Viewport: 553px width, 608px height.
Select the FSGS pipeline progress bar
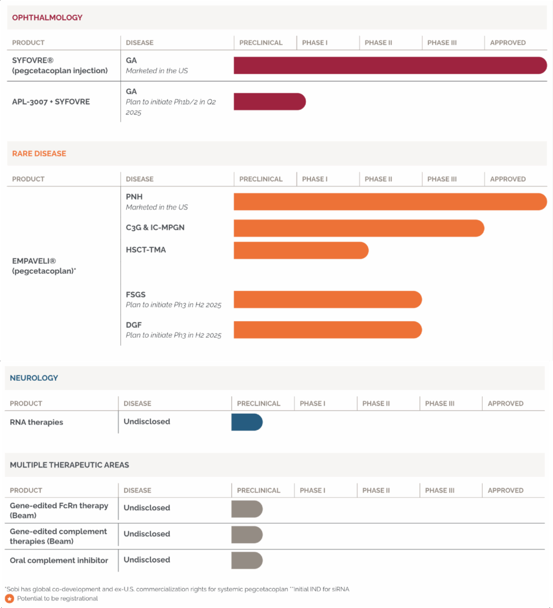pos(327,299)
